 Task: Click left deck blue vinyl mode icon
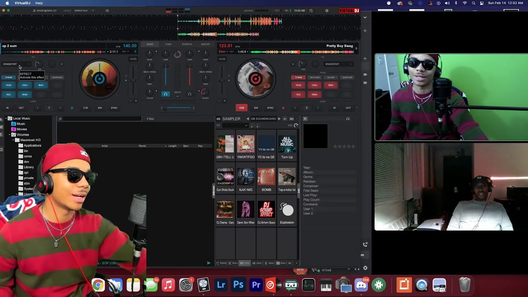(x=72, y=108)
